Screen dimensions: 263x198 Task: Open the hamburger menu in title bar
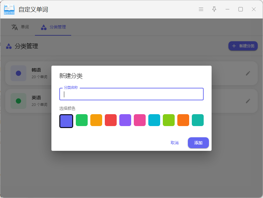(201, 9)
